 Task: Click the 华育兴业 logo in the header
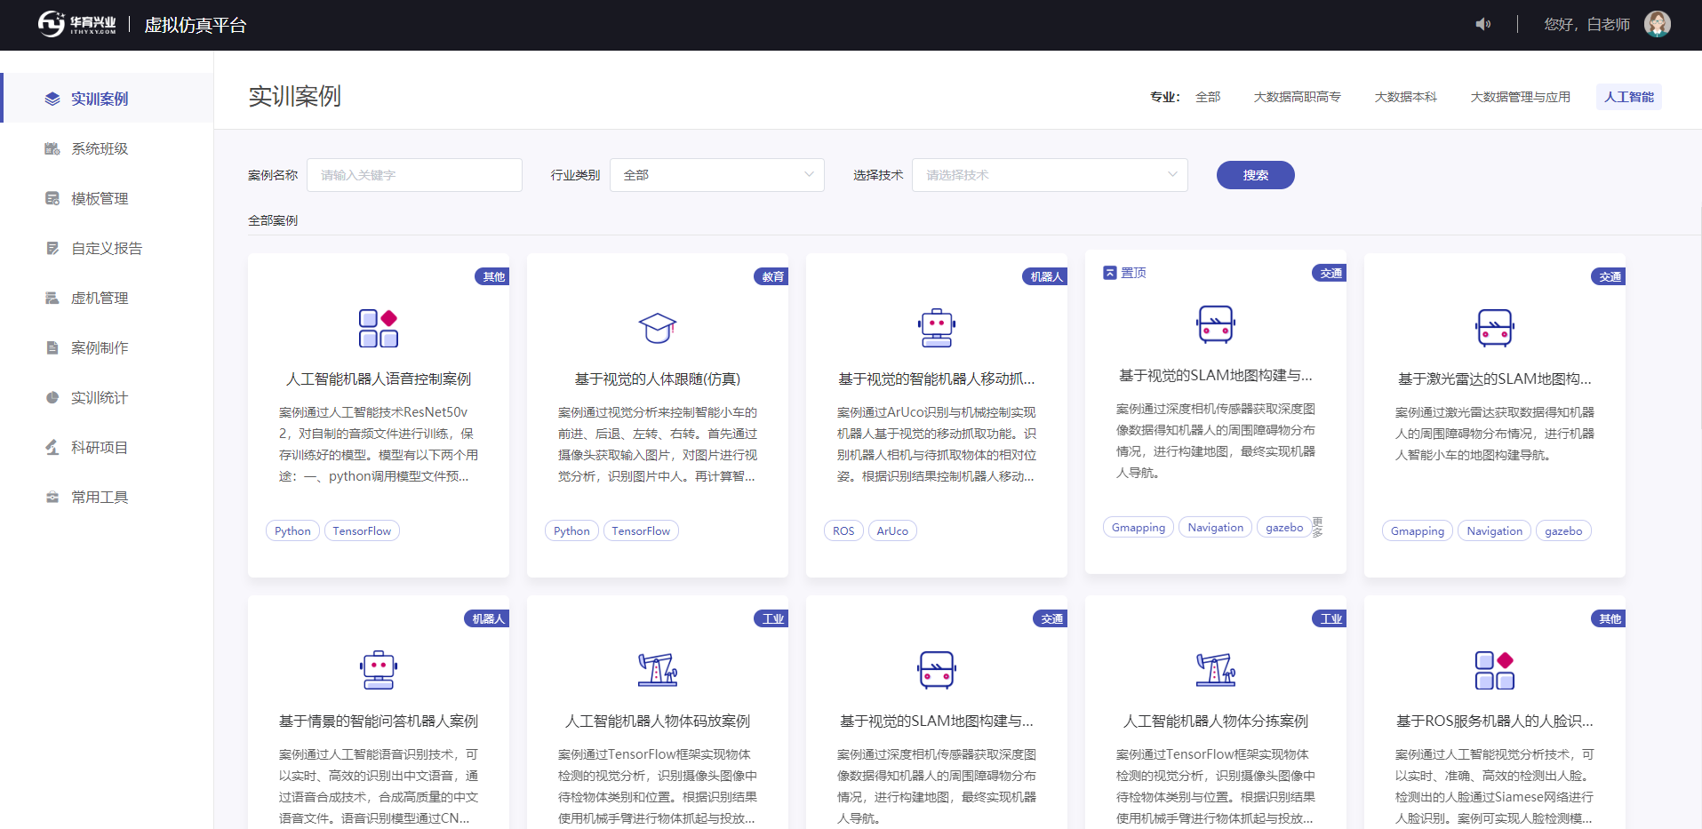76,24
